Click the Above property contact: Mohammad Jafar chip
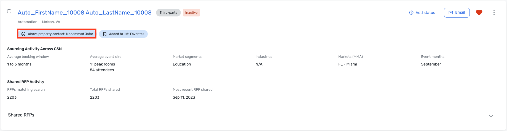This screenshot has height=131, width=507. coord(57,34)
